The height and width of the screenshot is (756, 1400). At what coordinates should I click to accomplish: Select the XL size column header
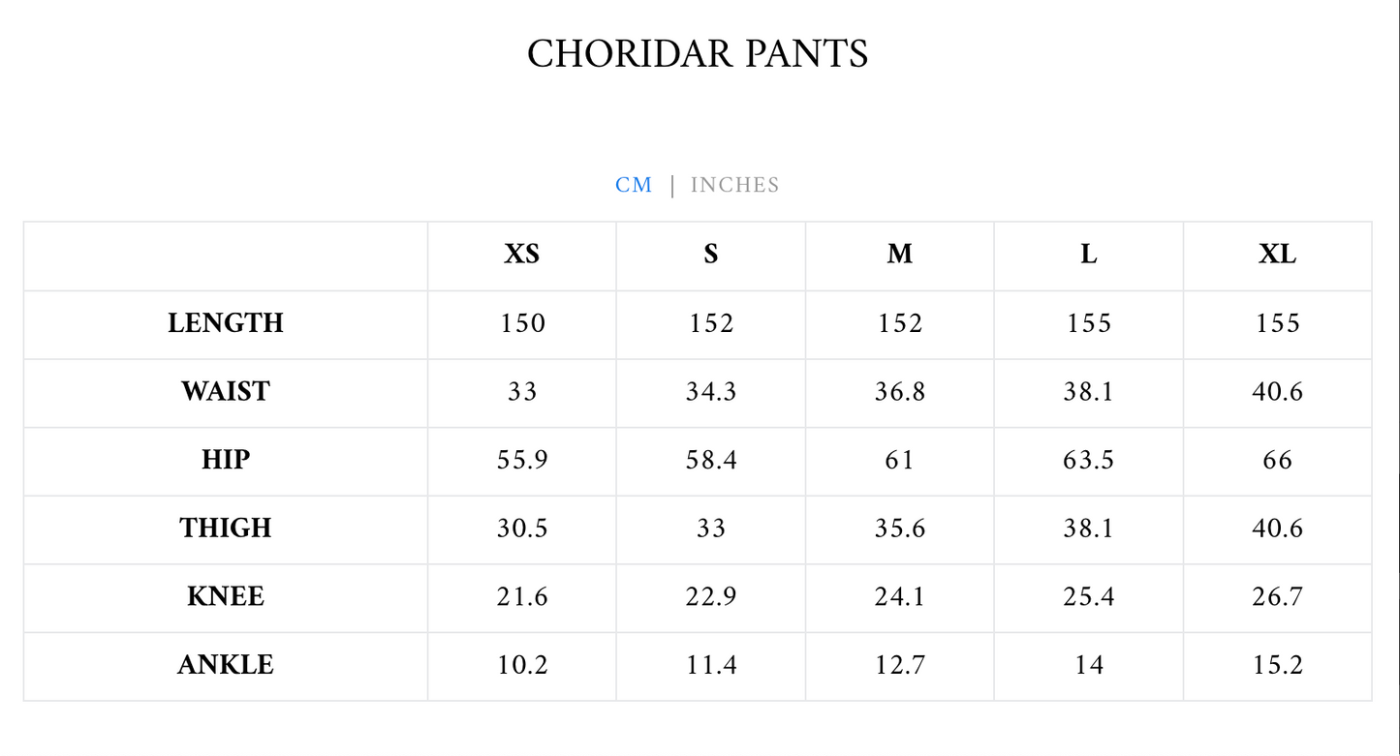click(x=1277, y=255)
